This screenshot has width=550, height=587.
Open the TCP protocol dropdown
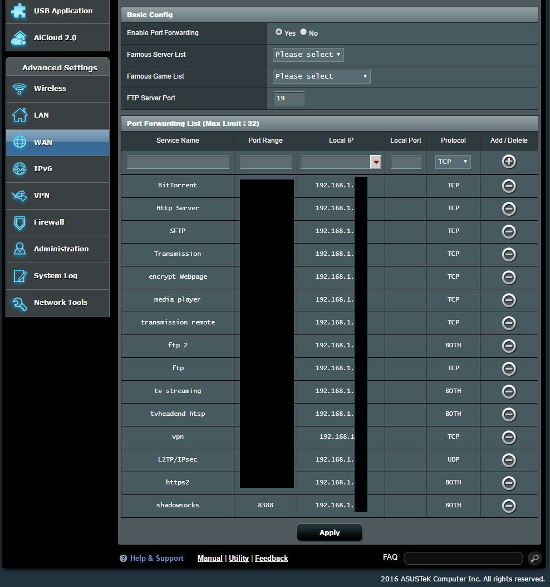coord(453,162)
